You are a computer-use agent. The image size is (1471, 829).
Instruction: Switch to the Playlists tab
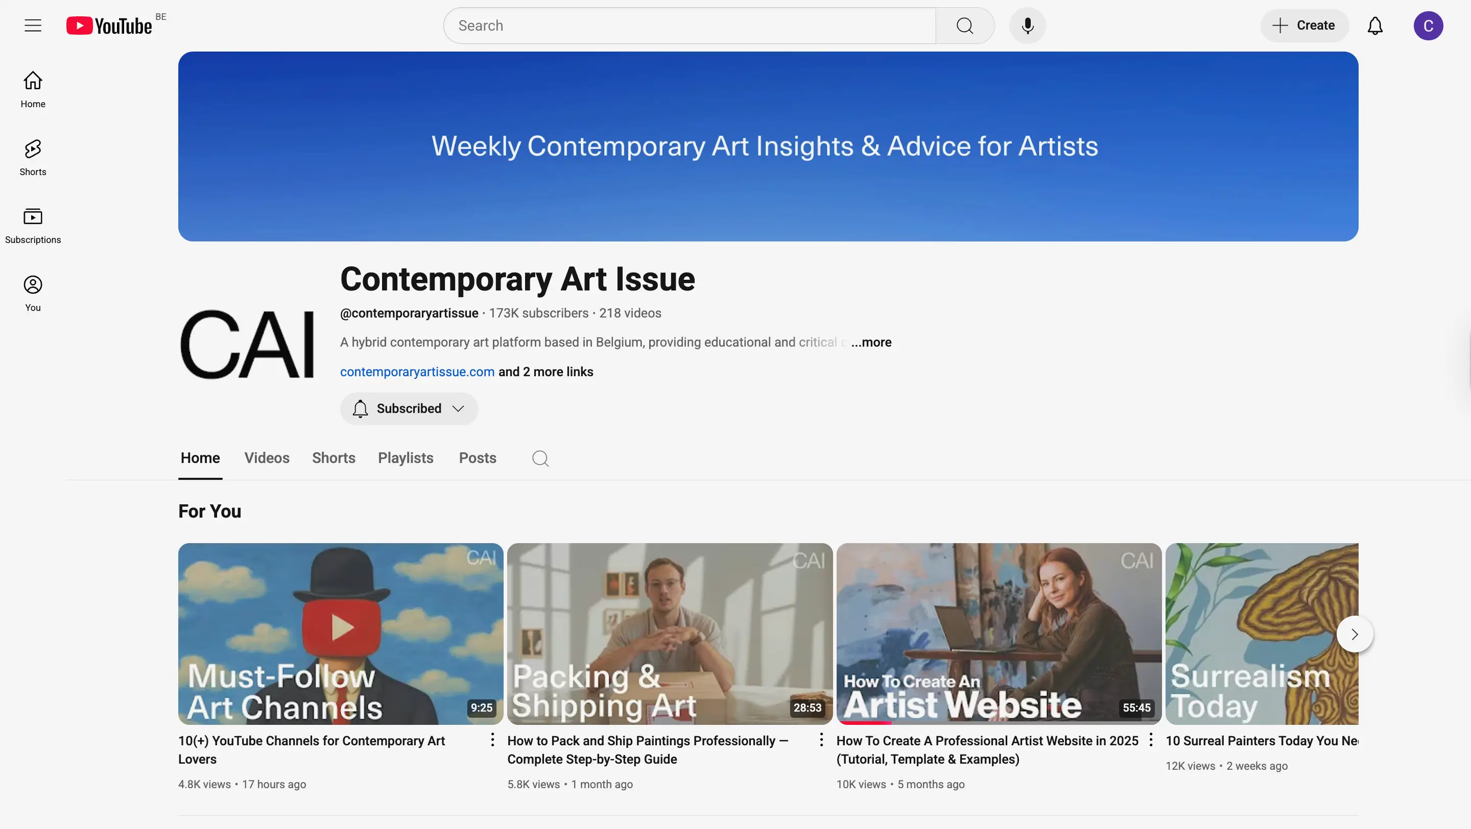pyautogui.click(x=406, y=458)
